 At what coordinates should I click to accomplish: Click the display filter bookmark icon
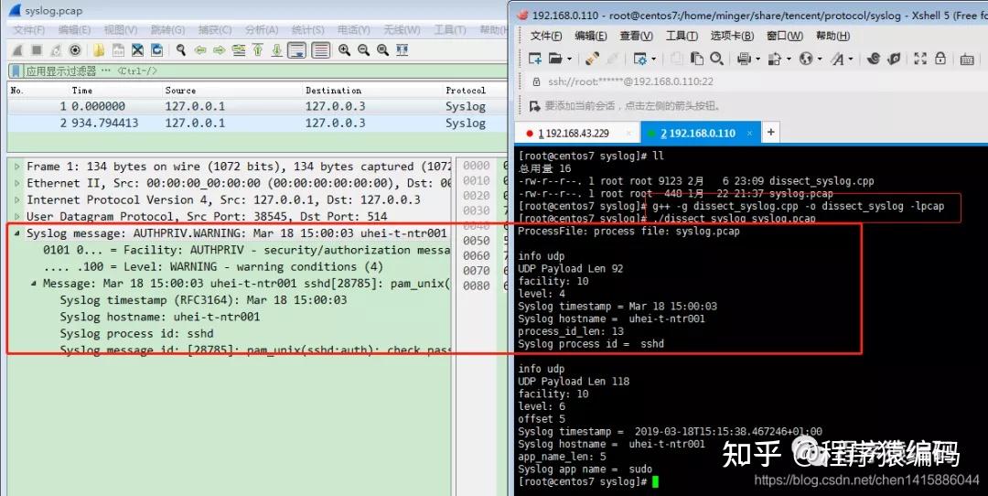coord(16,71)
